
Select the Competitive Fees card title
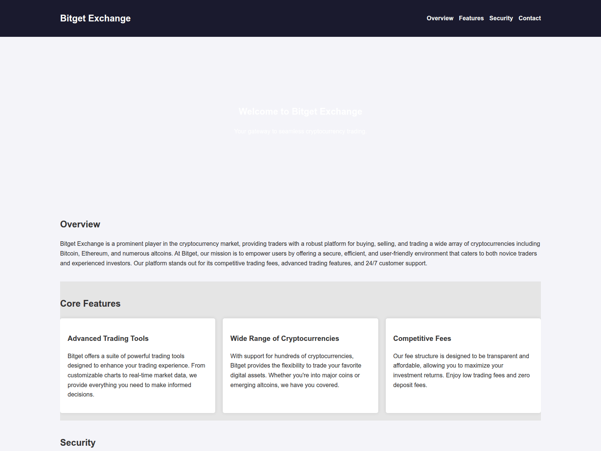pos(422,339)
